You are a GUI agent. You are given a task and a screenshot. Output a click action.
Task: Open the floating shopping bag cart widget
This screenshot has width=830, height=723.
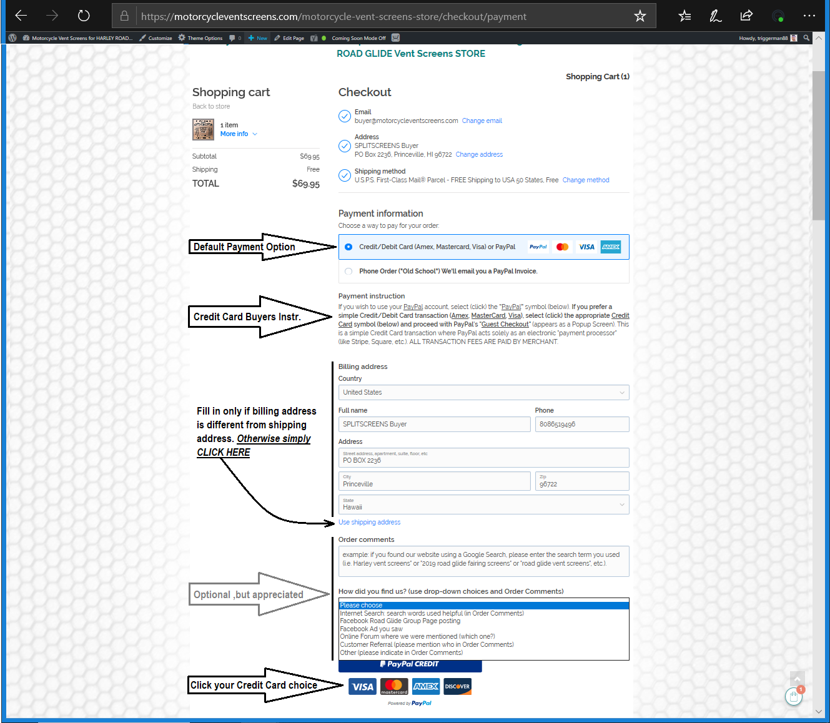[794, 696]
